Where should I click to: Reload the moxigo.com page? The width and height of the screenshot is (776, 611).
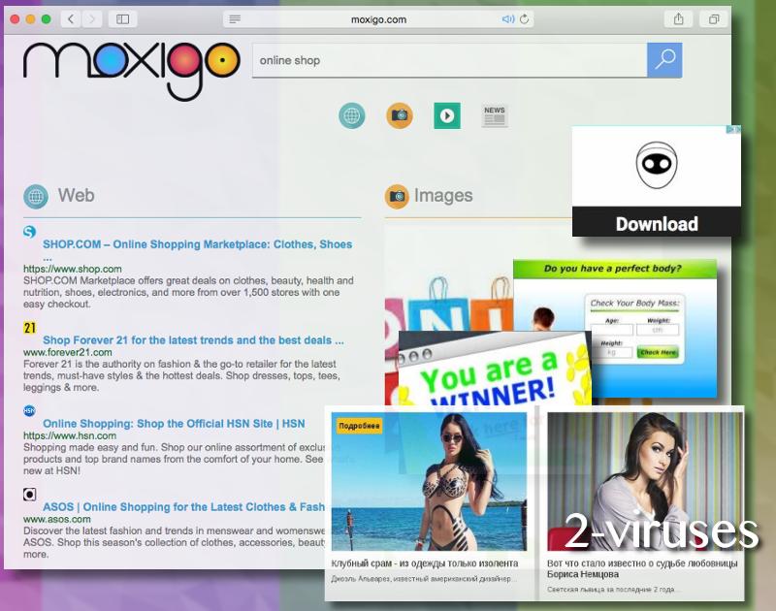tap(525, 19)
